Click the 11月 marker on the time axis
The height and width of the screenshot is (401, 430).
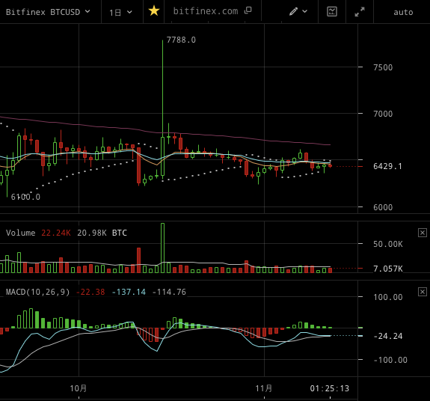point(264,388)
